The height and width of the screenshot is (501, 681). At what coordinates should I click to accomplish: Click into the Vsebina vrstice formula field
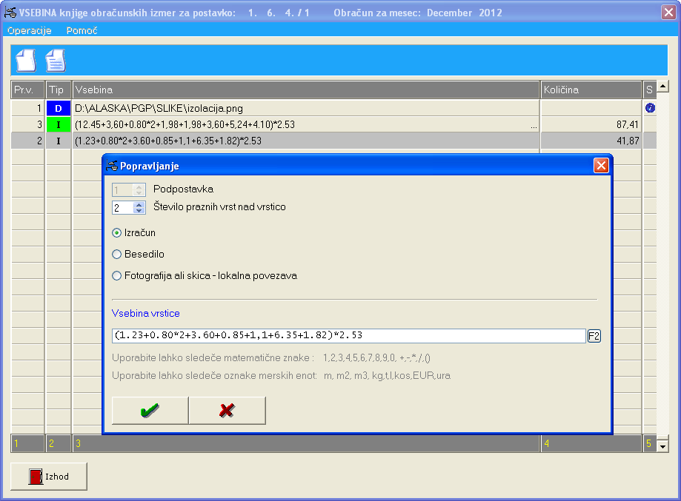[348, 336]
